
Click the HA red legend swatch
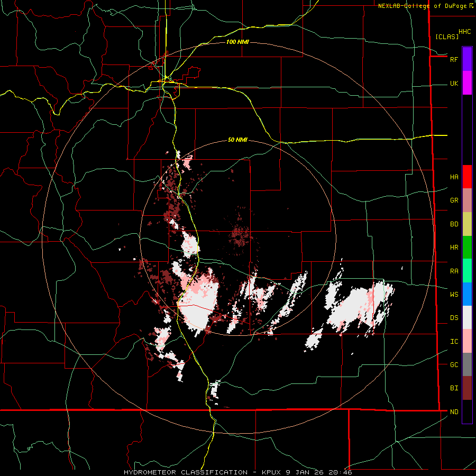click(x=467, y=177)
